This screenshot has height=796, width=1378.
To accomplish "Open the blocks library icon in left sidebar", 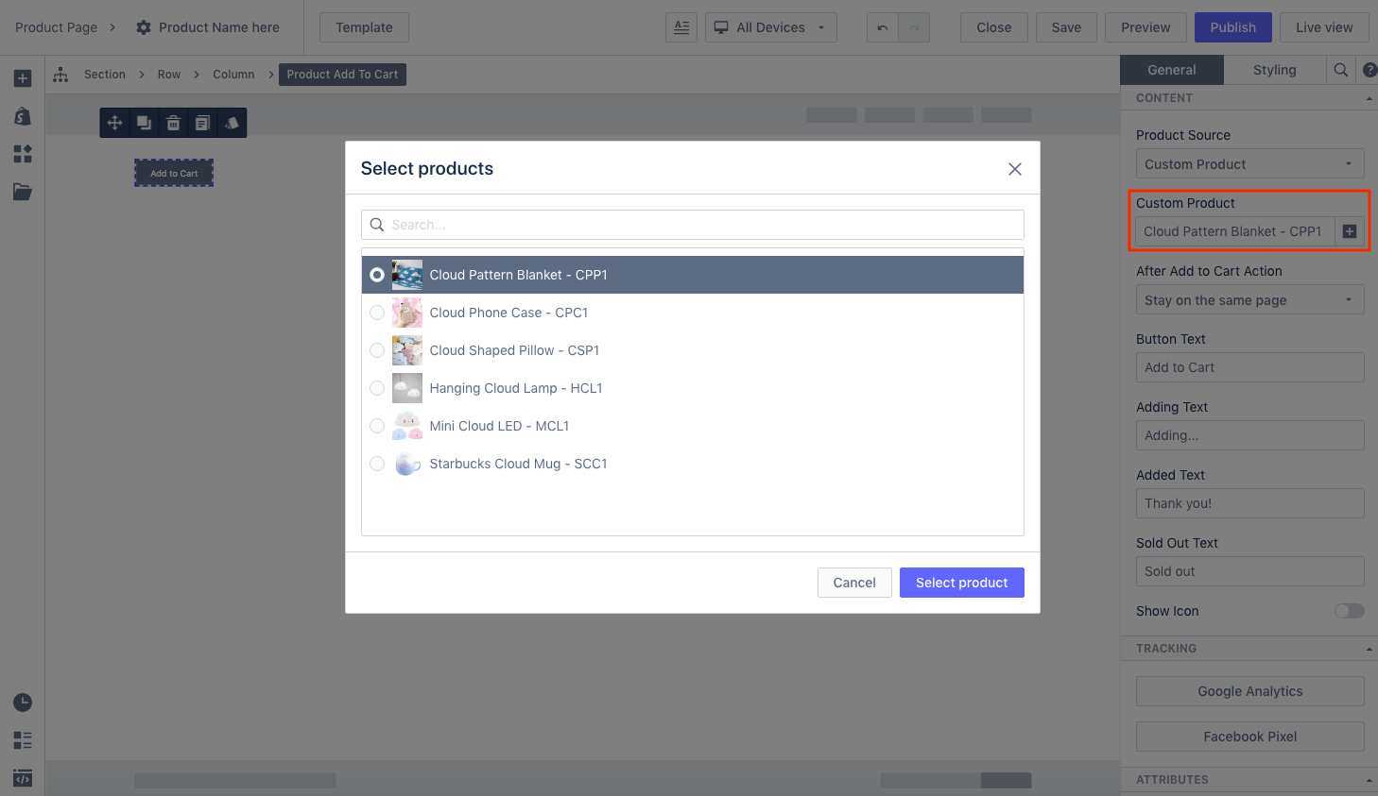I will tap(23, 154).
